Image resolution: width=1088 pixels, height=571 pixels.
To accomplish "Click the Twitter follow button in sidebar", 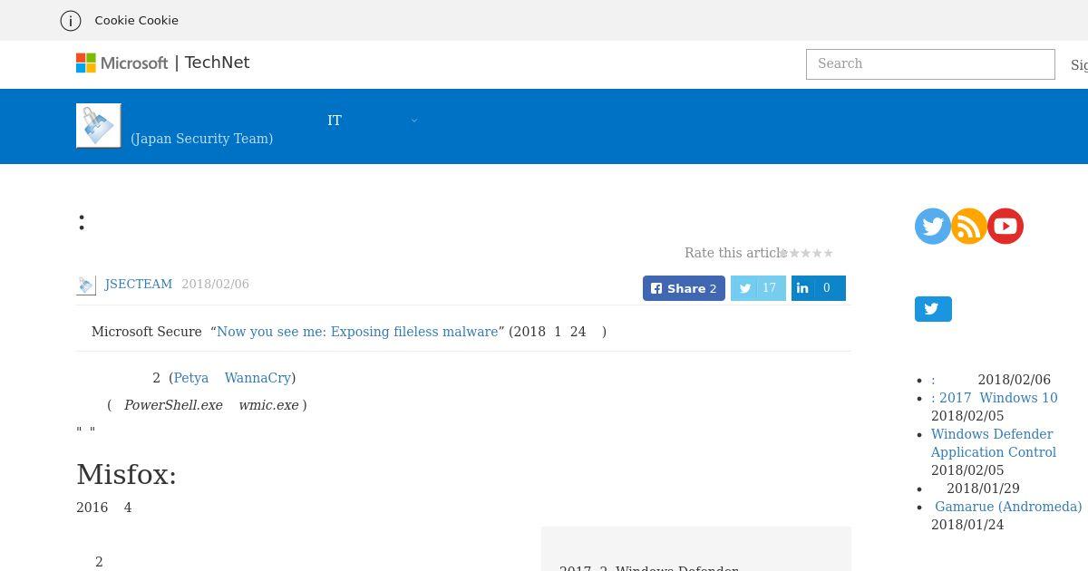I will 933,309.
